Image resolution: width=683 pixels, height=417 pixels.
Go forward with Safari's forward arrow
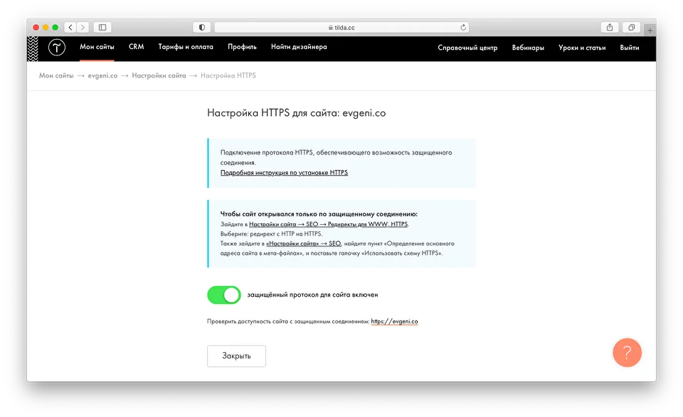coord(83,28)
